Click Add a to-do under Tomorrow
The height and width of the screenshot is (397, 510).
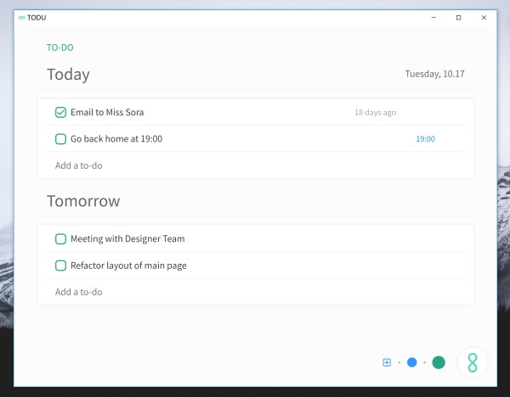pos(79,292)
